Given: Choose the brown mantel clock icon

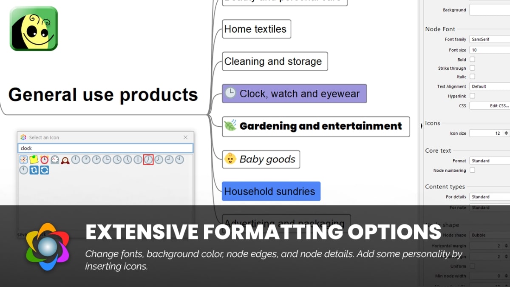Looking at the screenshot, I should click(65, 160).
